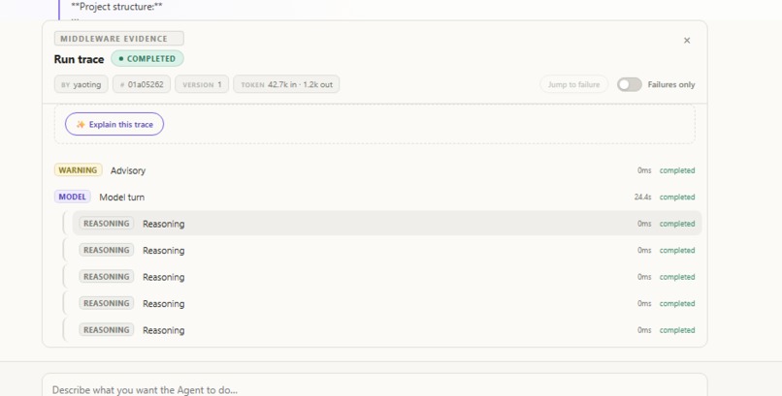Focus the Describe what you want input

[x=375, y=389]
